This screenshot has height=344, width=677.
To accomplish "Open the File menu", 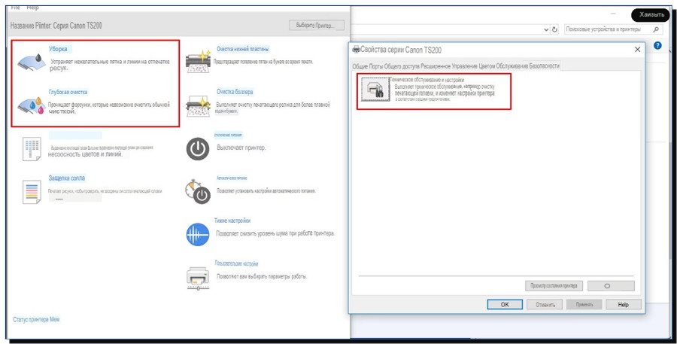I will [x=15, y=7].
